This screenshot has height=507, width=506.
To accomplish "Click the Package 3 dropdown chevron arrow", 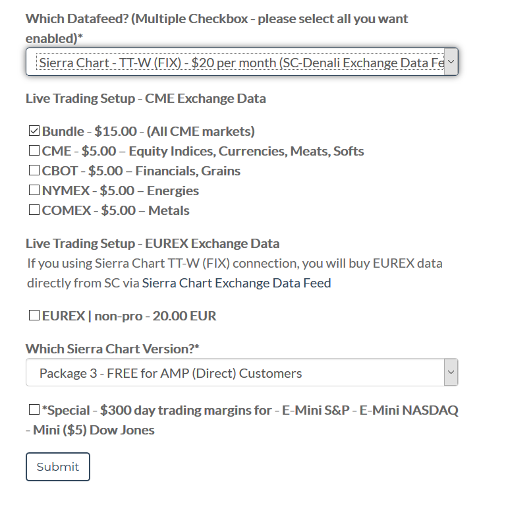I will click(x=451, y=373).
